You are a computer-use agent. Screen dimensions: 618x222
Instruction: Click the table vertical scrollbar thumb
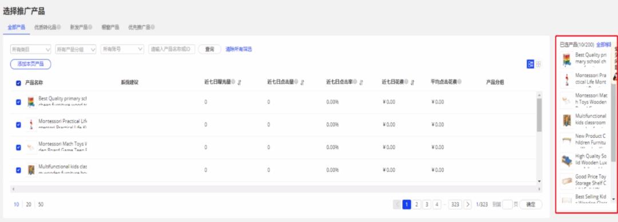pos(539,115)
